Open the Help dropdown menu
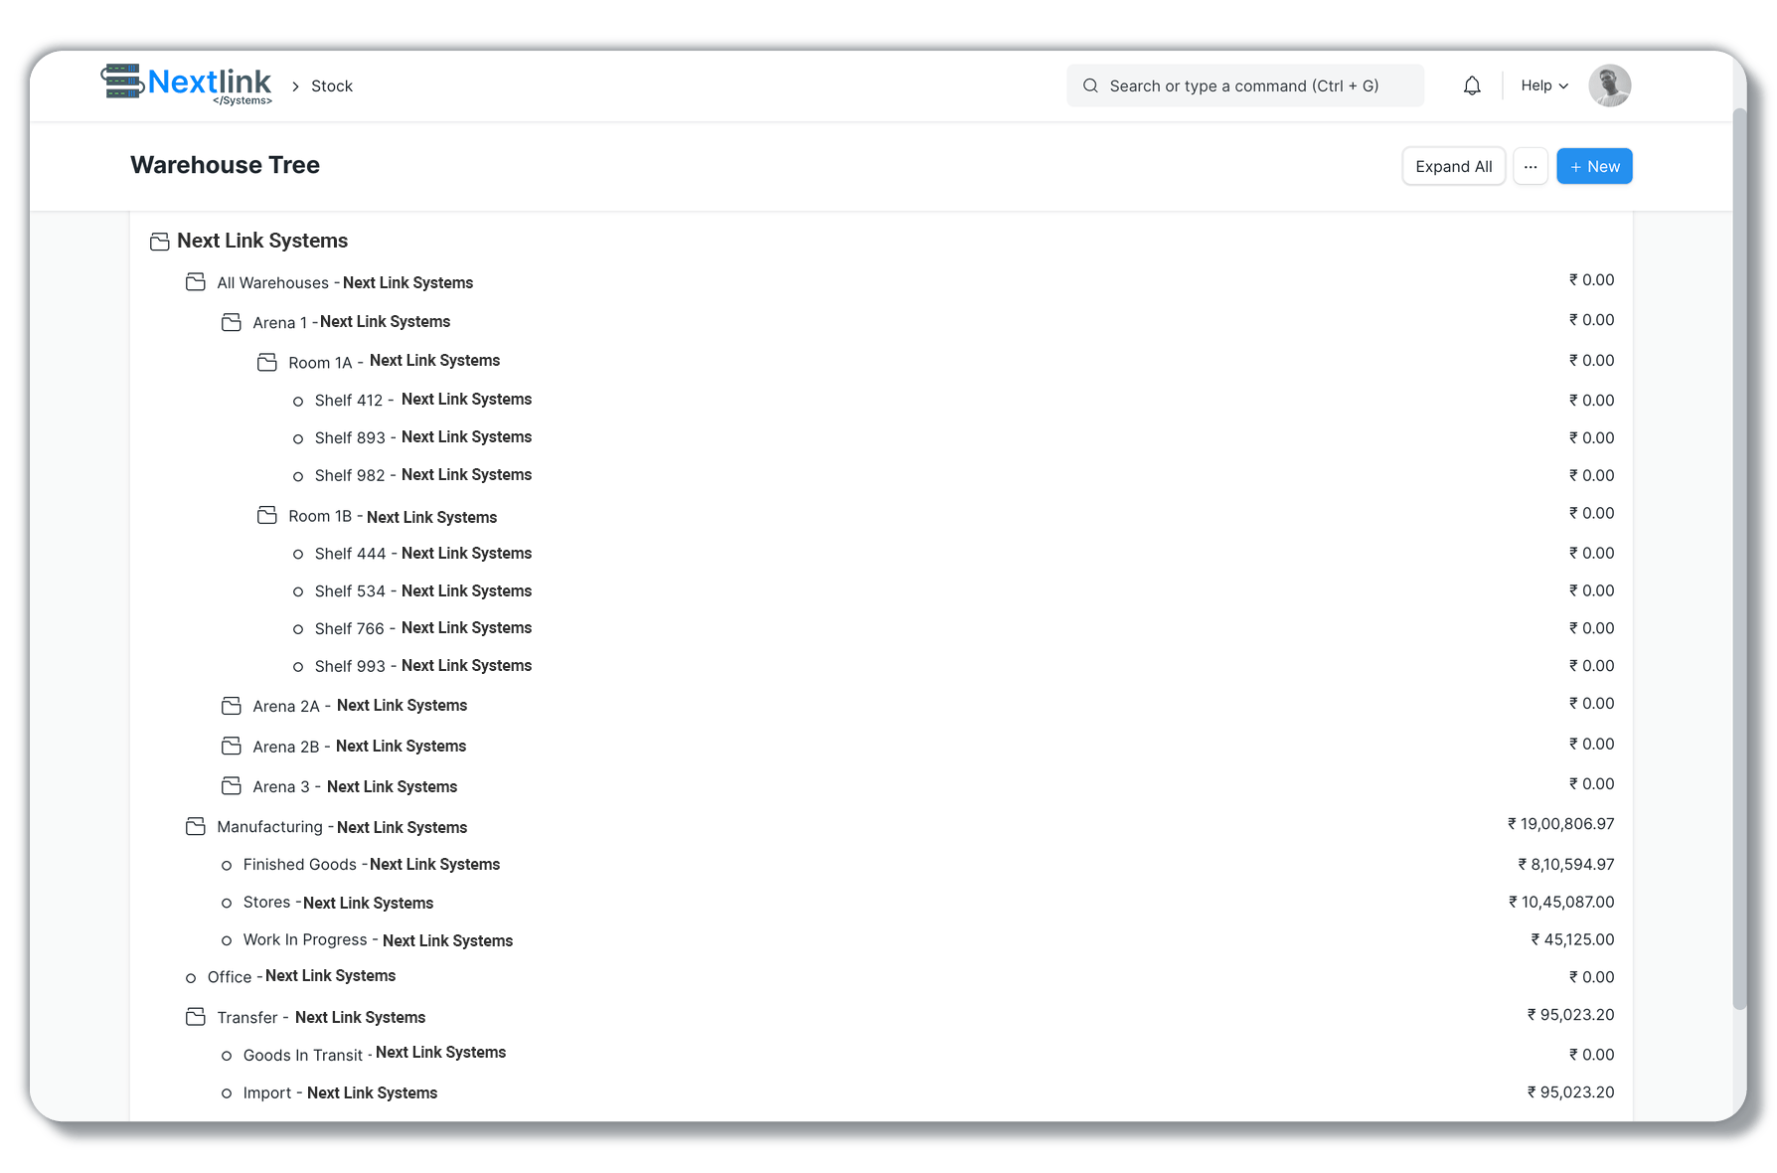1777x1173 pixels. pos(1544,85)
